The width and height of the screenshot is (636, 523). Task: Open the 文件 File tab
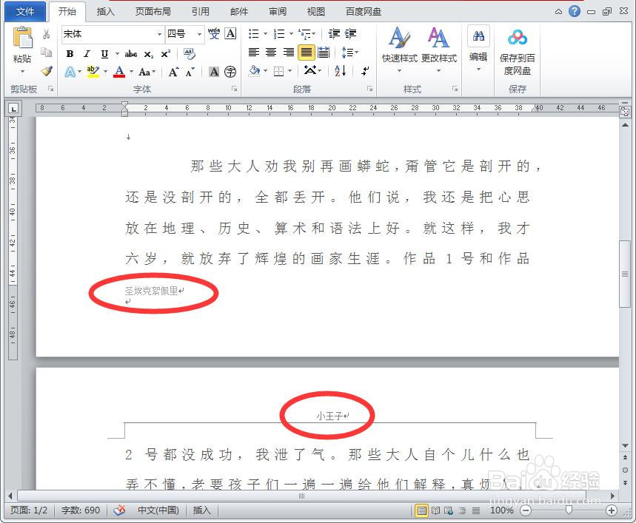coord(25,11)
